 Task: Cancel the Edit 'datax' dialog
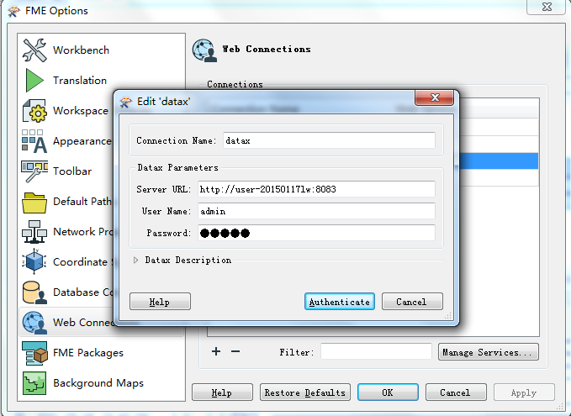[x=412, y=302]
